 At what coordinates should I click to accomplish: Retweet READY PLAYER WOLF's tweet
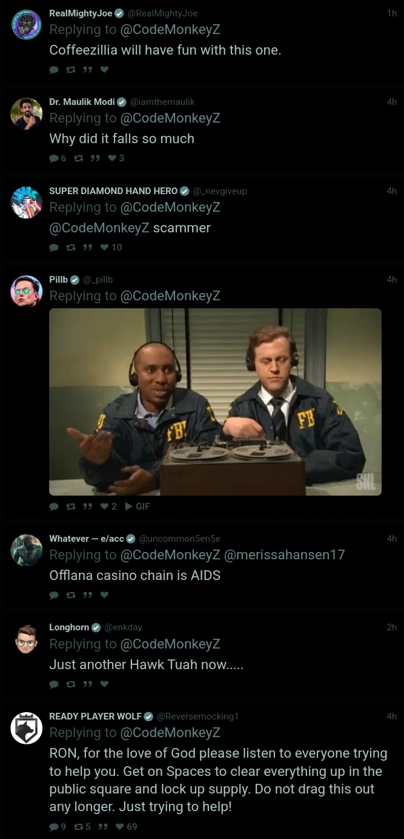click(x=81, y=826)
